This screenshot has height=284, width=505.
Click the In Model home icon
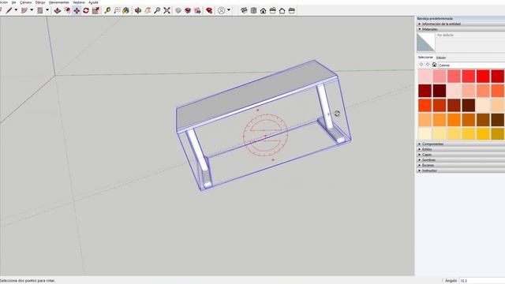[x=434, y=65]
